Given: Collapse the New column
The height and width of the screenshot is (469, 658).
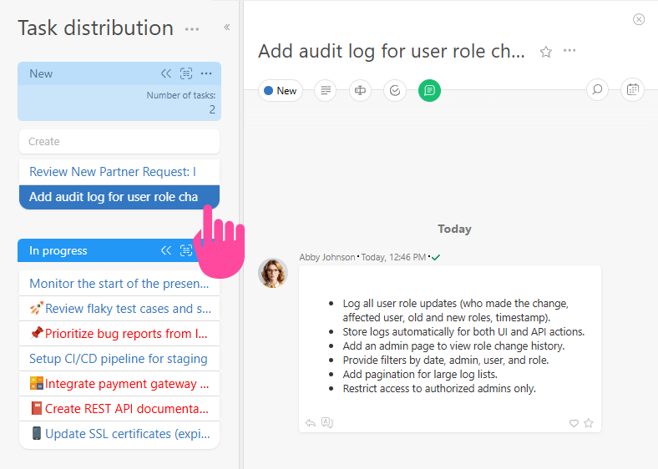Looking at the screenshot, I should pos(166,73).
